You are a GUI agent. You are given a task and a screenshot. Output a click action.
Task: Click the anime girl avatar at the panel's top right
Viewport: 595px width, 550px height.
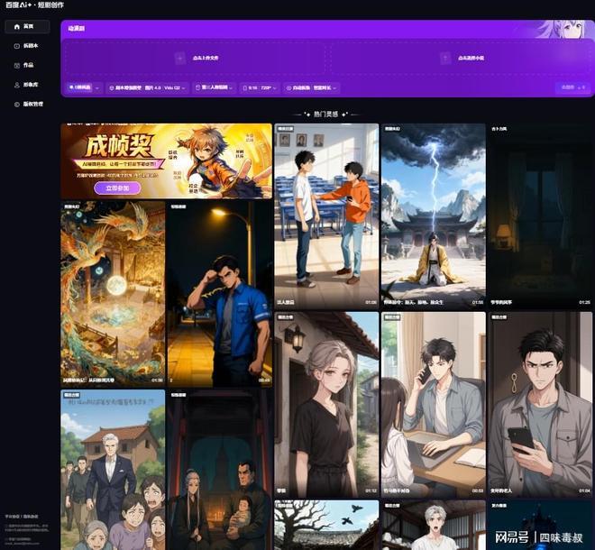tap(564, 29)
